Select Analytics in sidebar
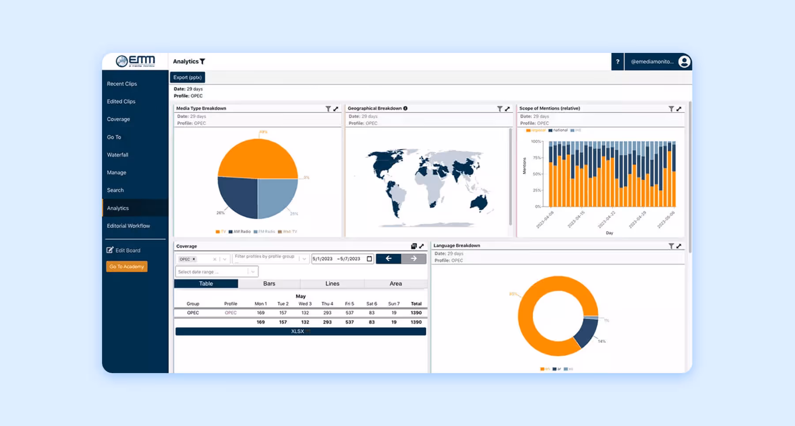795x426 pixels. pos(135,208)
